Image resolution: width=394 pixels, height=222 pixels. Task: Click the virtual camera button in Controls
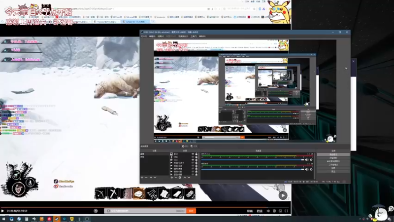(333, 161)
